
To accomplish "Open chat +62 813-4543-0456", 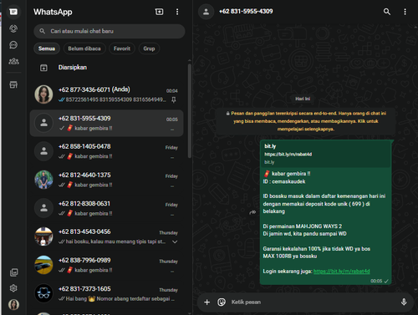I will click(106, 236).
